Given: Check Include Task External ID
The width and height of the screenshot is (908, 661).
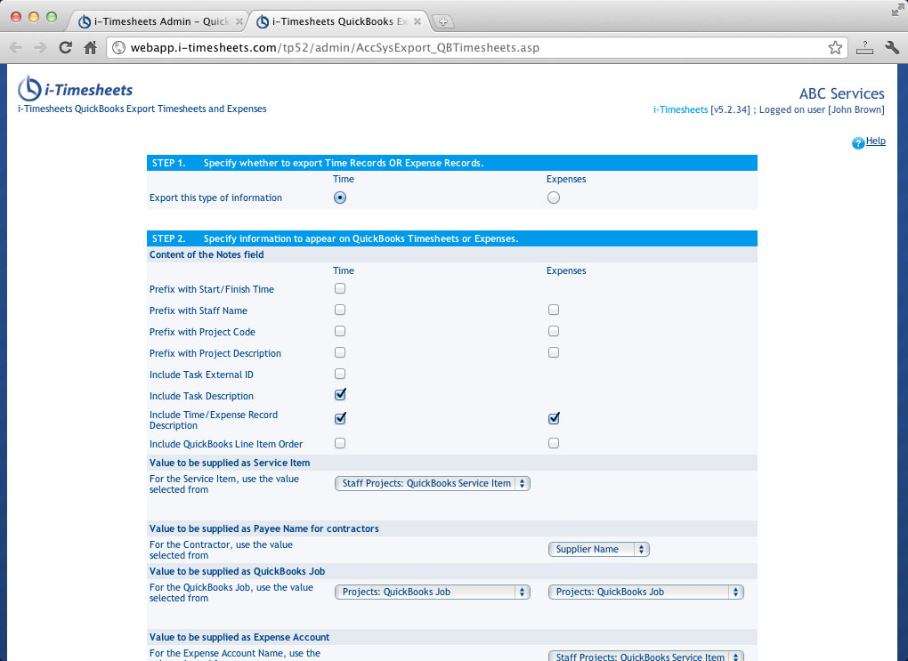Looking at the screenshot, I should tap(340, 374).
